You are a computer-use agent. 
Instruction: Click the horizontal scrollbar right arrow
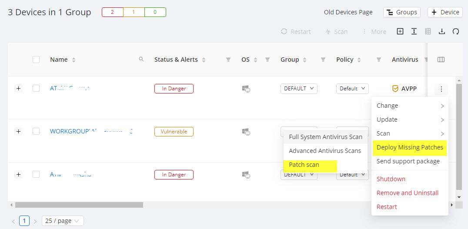coord(452,205)
